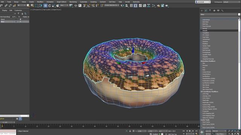Toggle the Angle Snap tool
The height and width of the screenshot is (135, 241).
[89, 6]
